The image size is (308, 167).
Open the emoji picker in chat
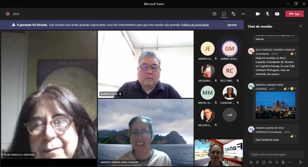[264, 162]
